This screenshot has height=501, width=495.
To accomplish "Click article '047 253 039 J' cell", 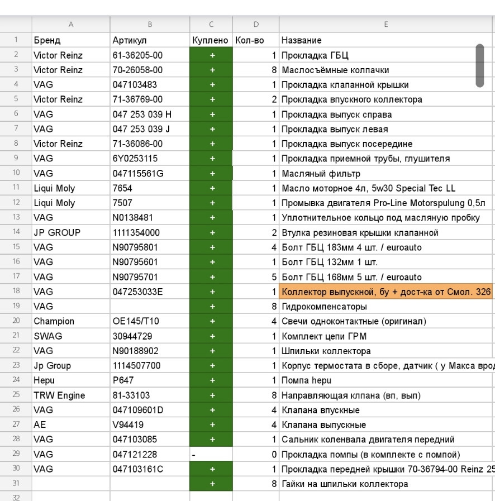I will (x=150, y=129).
